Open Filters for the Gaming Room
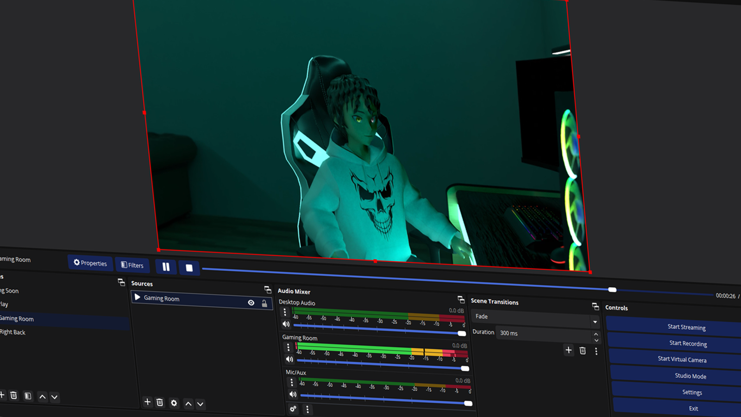741x417 pixels. [132, 265]
